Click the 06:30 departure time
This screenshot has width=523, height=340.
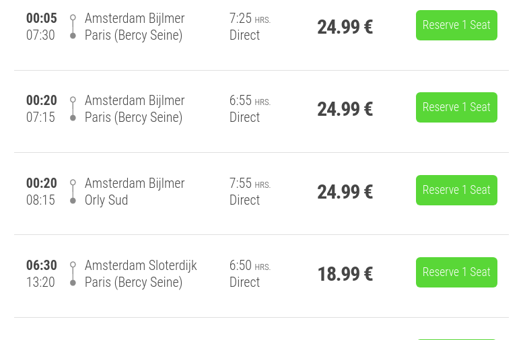point(42,265)
